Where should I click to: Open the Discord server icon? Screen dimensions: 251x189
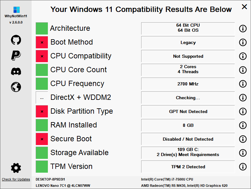(16, 71)
